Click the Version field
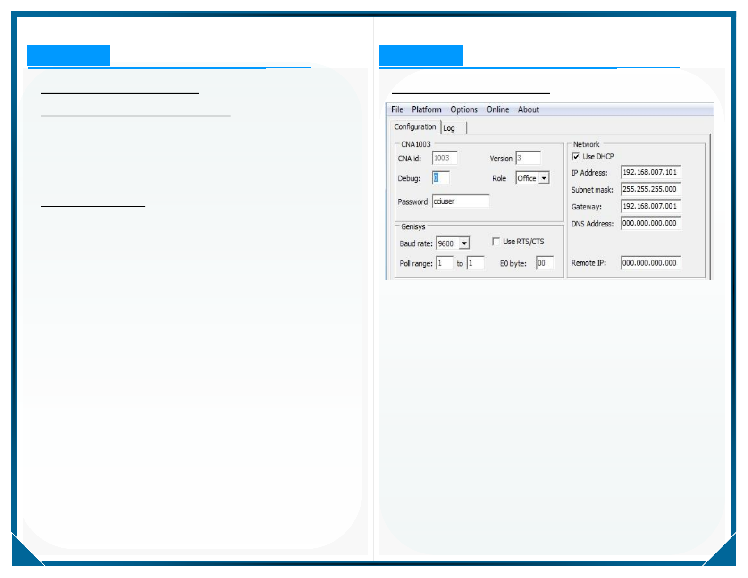748x578 pixels. click(528, 158)
